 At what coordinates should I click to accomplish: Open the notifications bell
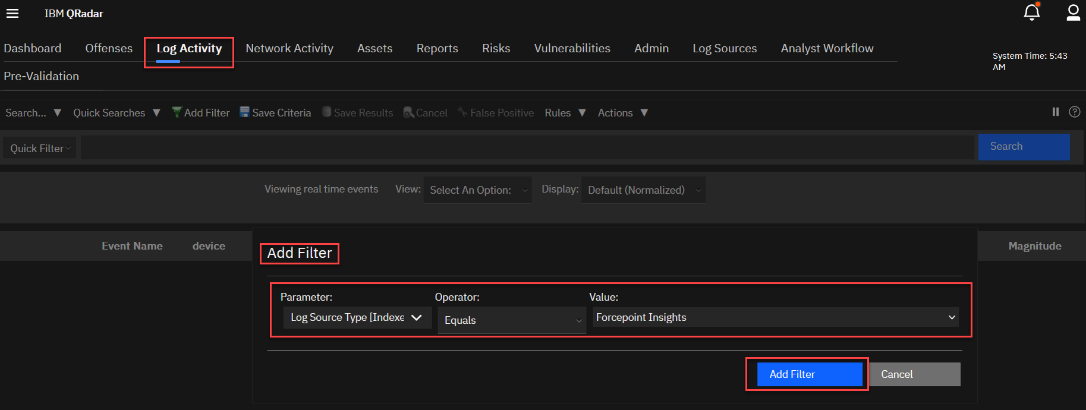tap(1031, 12)
